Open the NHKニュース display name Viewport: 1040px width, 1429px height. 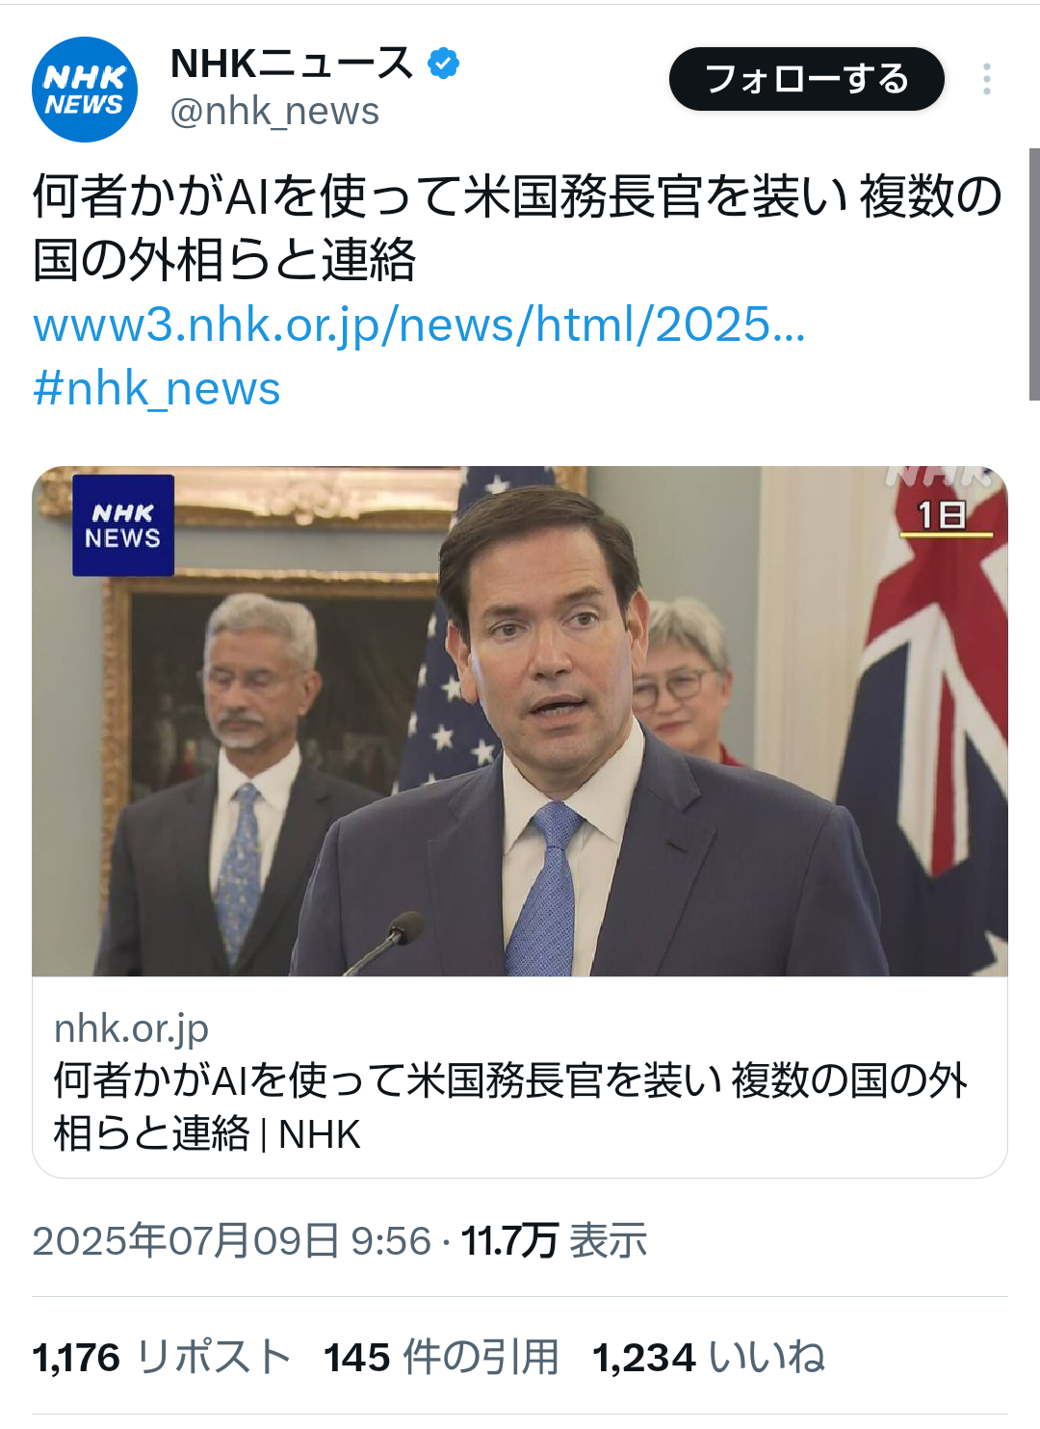[292, 64]
